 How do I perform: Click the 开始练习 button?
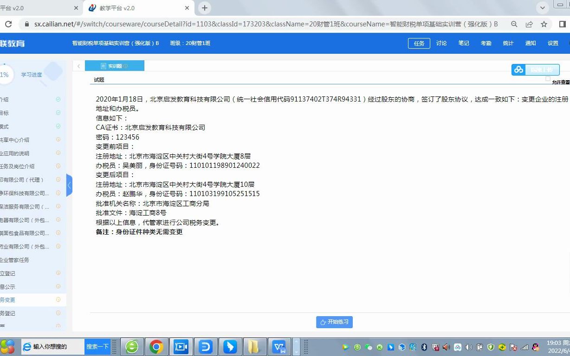[334, 322]
